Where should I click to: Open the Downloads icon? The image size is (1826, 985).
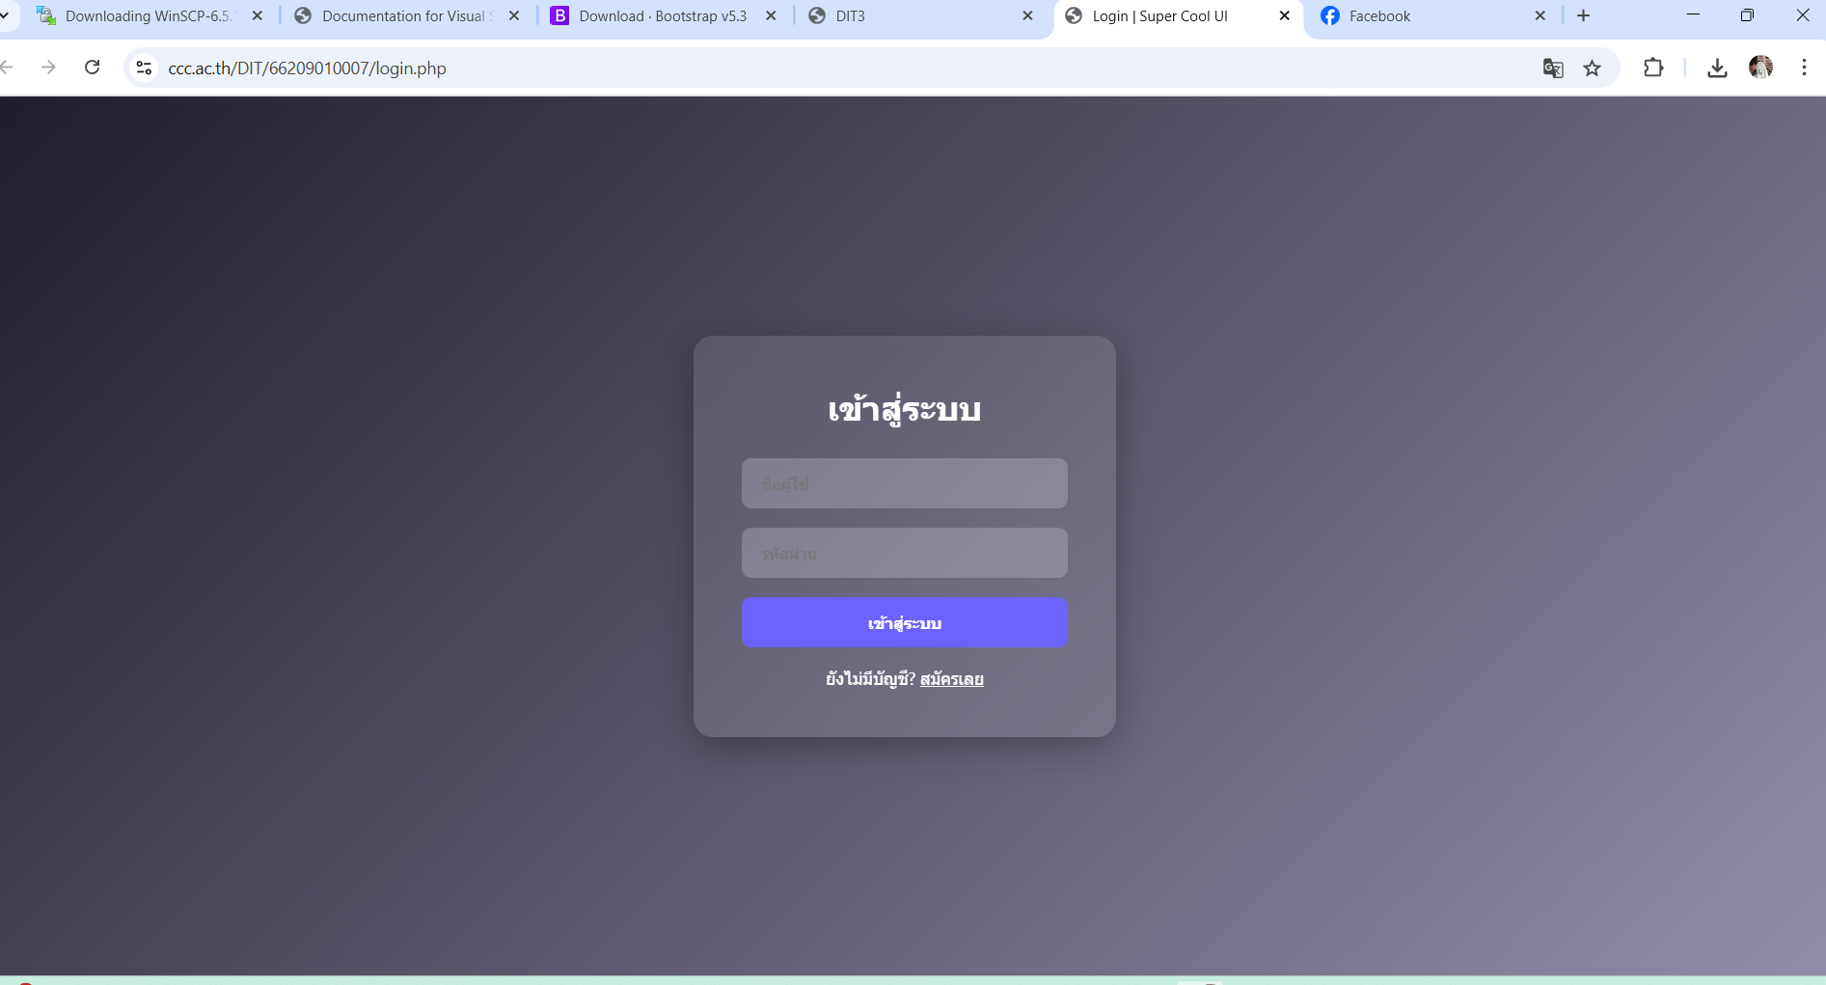click(1717, 68)
